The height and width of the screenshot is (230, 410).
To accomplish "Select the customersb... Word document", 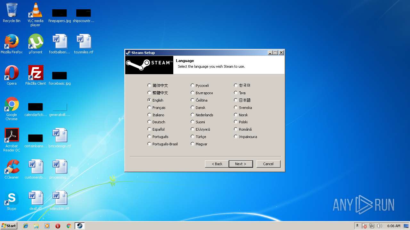I will tap(36, 169).
